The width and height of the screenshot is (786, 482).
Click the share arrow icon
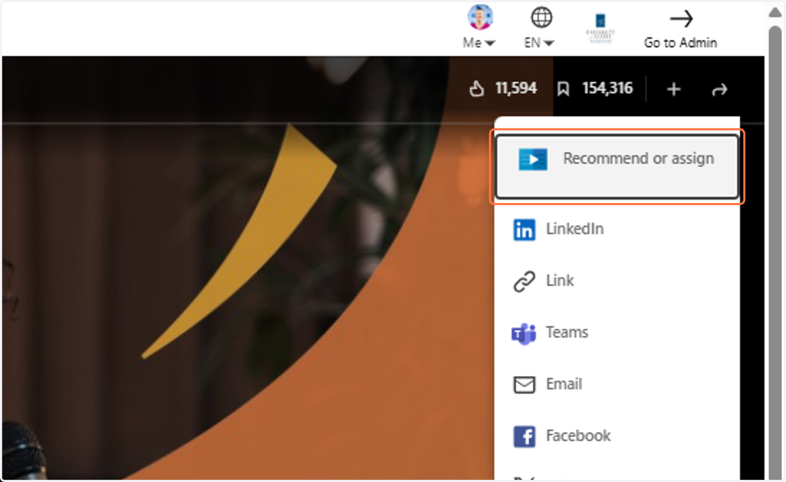coord(719,90)
